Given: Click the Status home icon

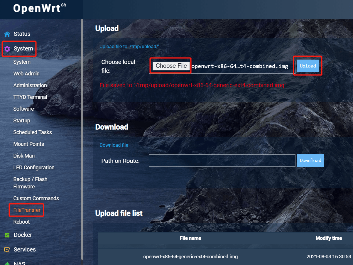Looking at the screenshot, I should [6, 34].
